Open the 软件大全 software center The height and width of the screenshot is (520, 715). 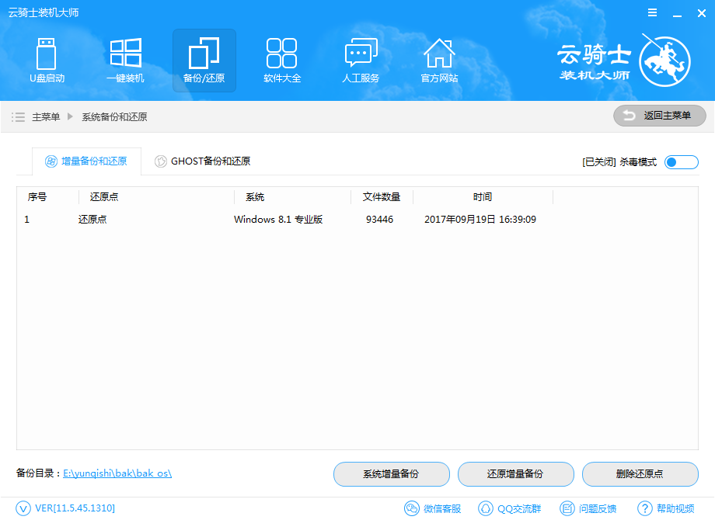(x=282, y=60)
